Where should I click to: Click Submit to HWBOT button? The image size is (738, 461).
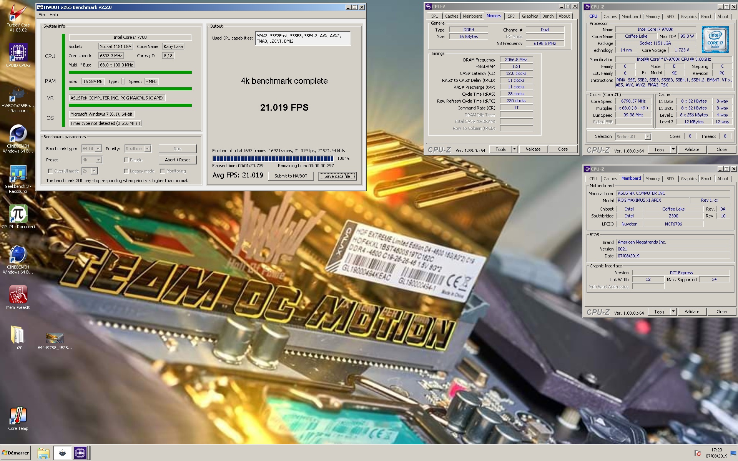tap(291, 176)
